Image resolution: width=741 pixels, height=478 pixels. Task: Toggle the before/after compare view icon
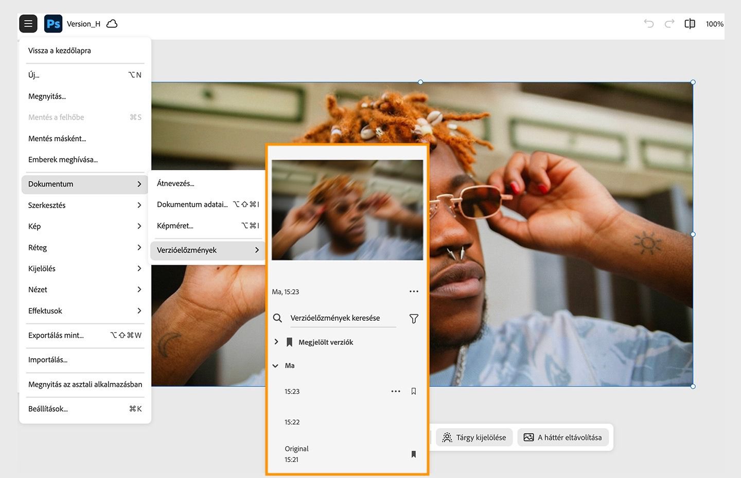pos(690,24)
